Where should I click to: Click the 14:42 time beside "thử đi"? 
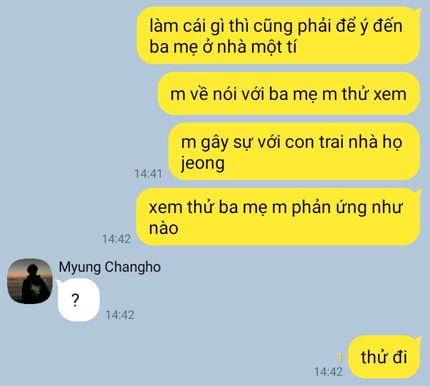[328, 372]
